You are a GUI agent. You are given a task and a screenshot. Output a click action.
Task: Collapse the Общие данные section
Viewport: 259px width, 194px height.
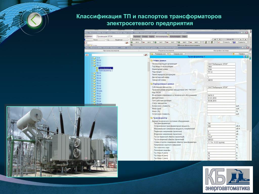pyautogui.click(x=152, y=61)
